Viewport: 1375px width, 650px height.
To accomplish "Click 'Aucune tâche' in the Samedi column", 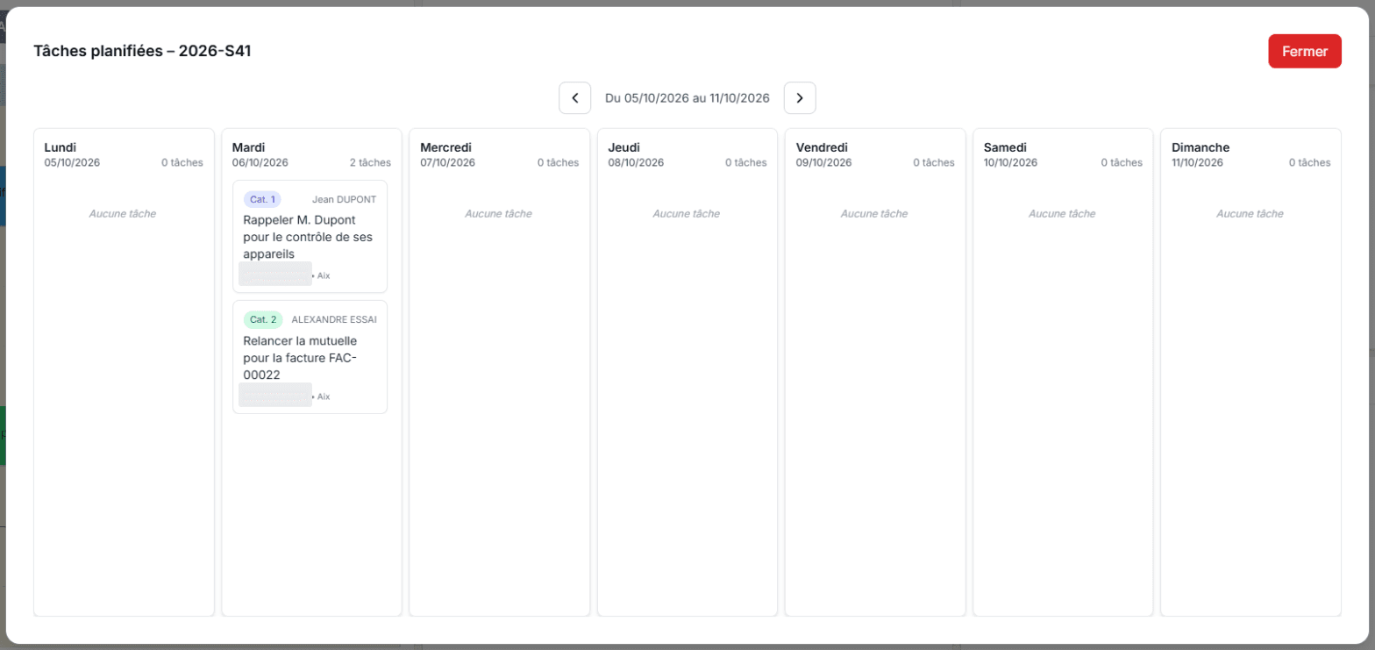I will pos(1062,213).
